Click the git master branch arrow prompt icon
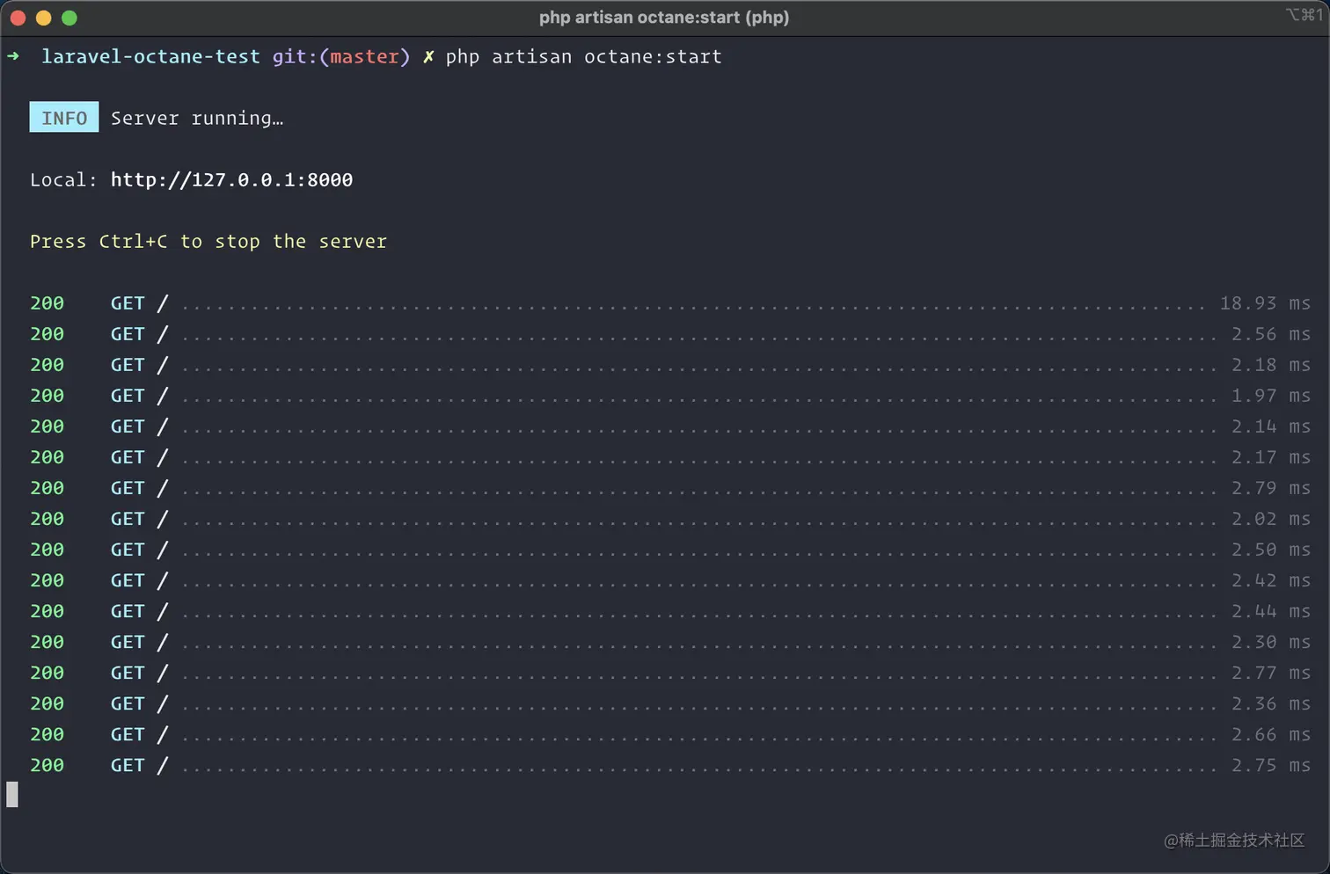 pos(13,56)
